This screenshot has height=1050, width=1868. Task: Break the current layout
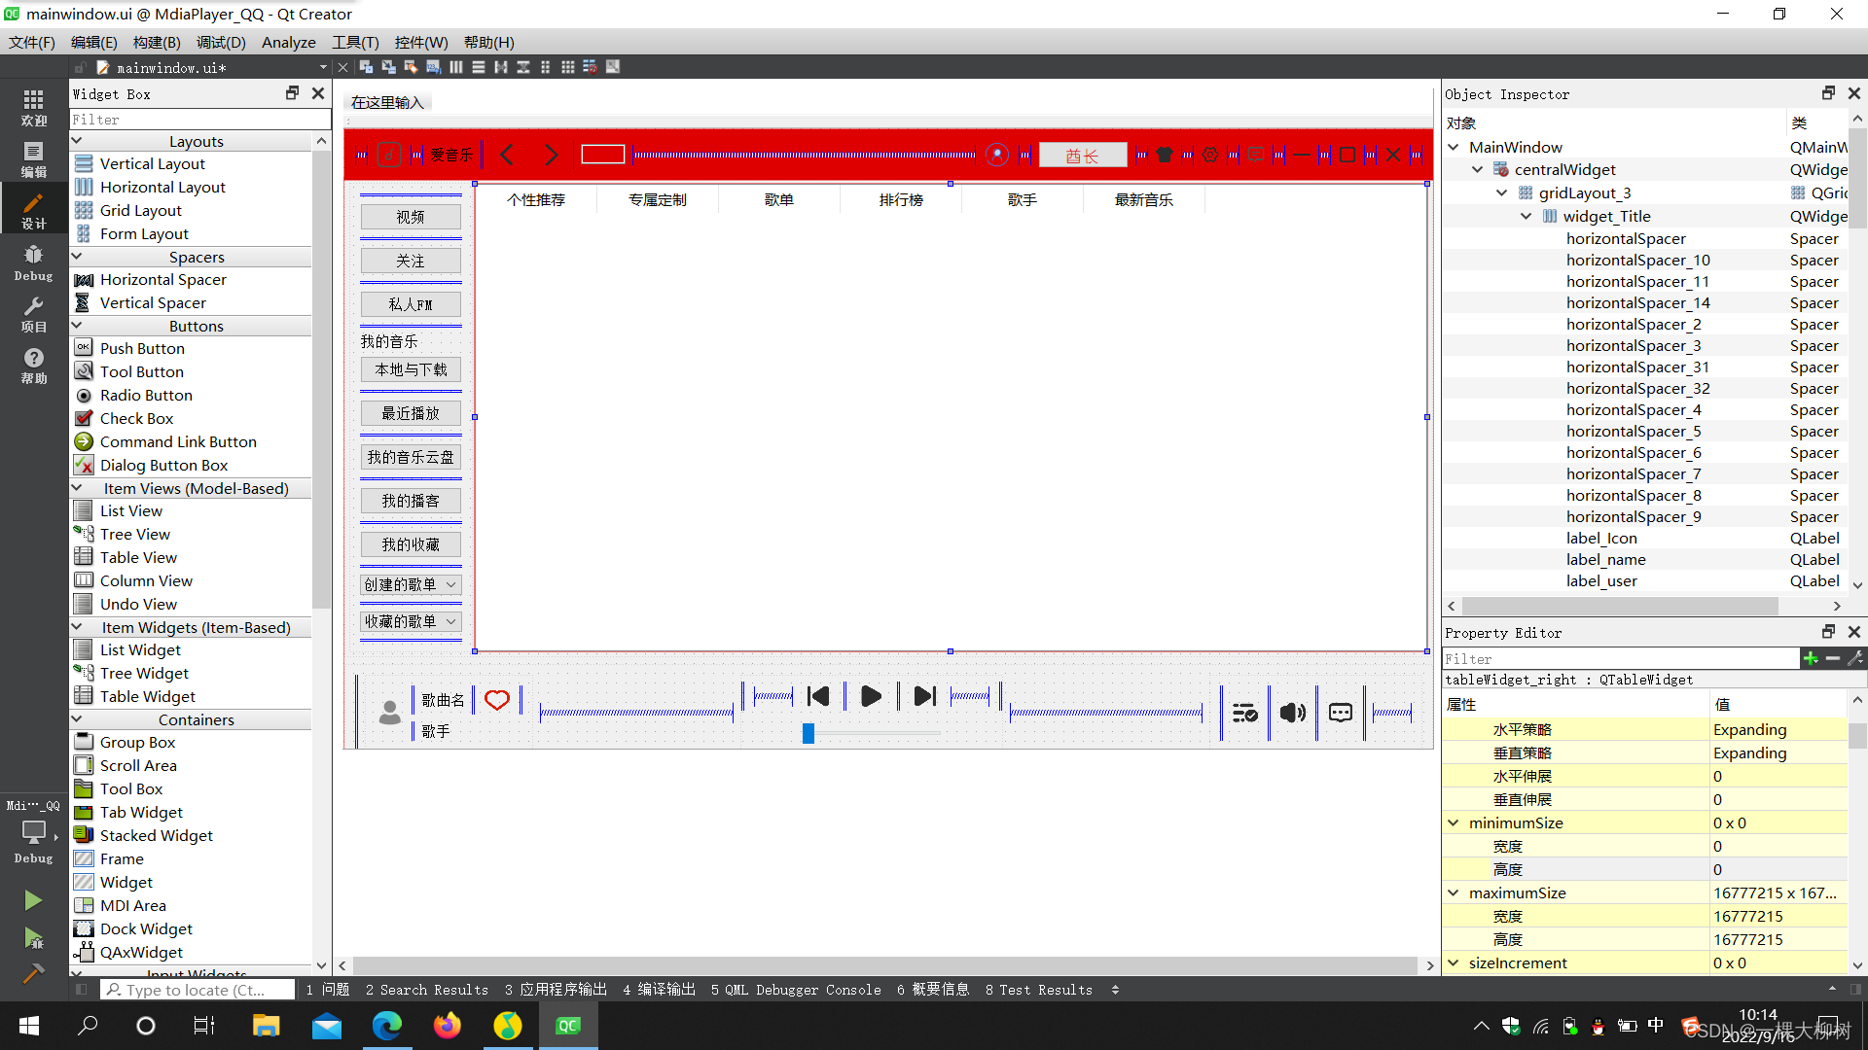pyautogui.click(x=589, y=66)
